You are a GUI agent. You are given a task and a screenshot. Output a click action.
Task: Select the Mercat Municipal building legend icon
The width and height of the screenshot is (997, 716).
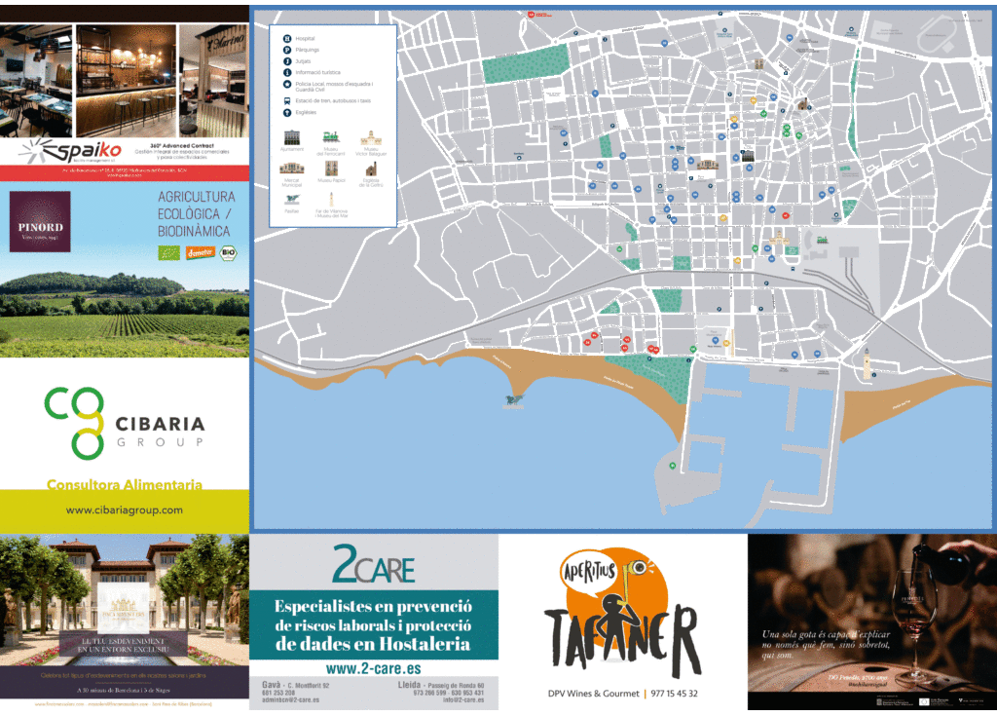[292, 168]
